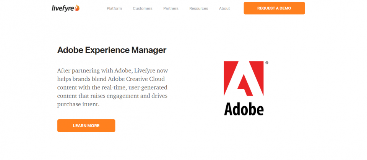Click the red Adobe A logo

click(x=244, y=78)
